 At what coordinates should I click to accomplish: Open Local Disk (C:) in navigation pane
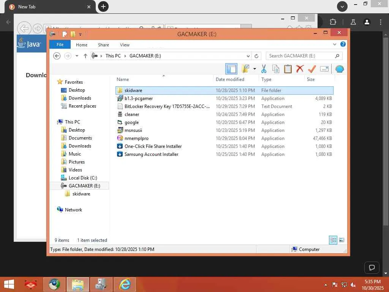tap(82, 178)
